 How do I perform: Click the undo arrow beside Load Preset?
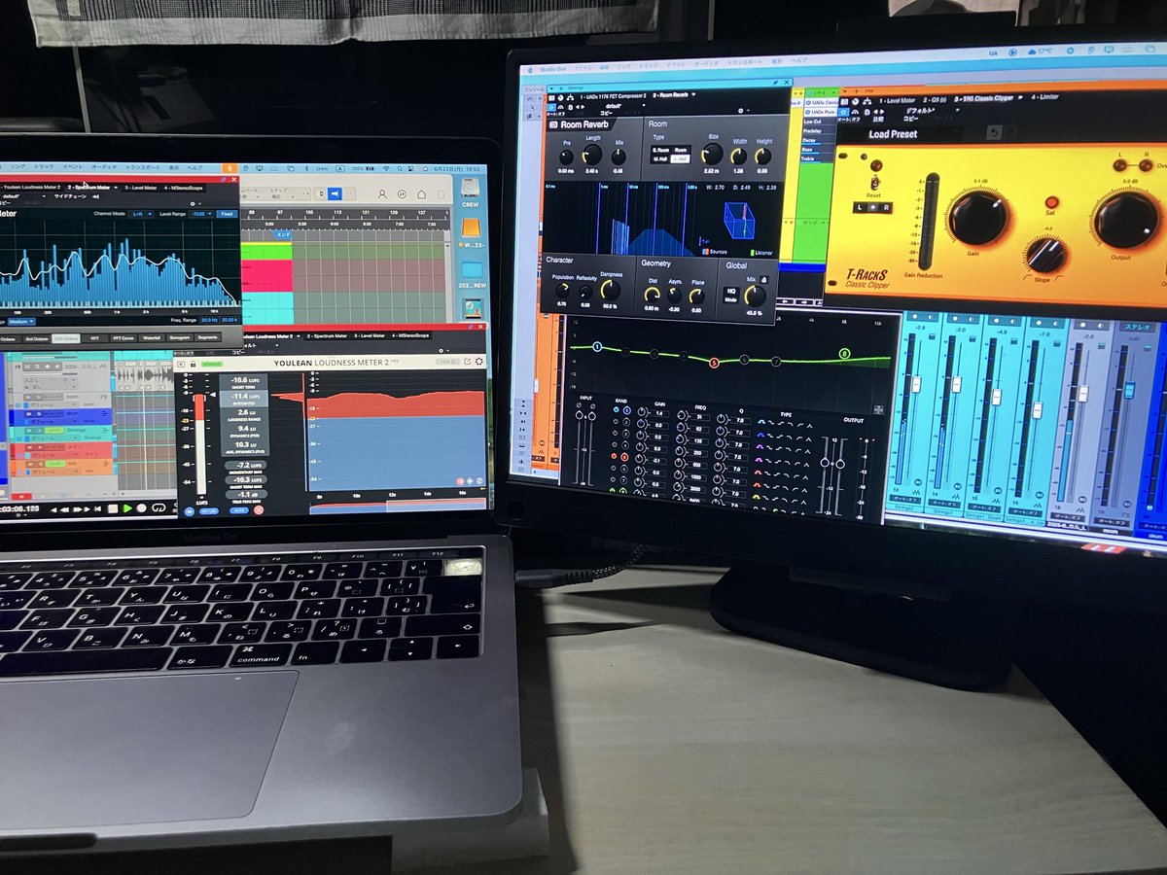pyautogui.click(x=994, y=132)
